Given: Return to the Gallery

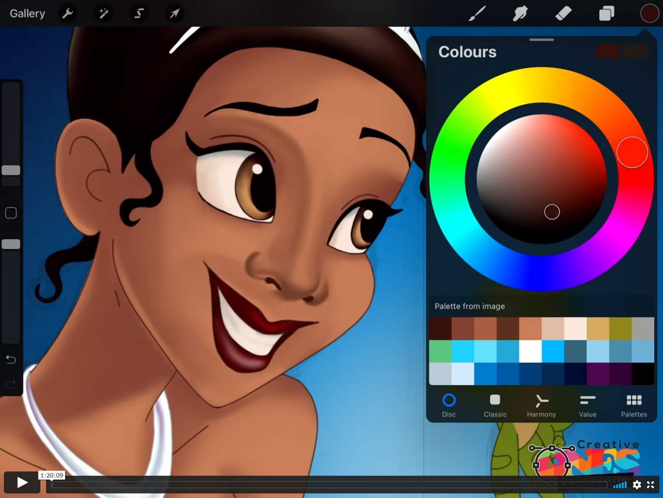Looking at the screenshot, I should (27, 13).
